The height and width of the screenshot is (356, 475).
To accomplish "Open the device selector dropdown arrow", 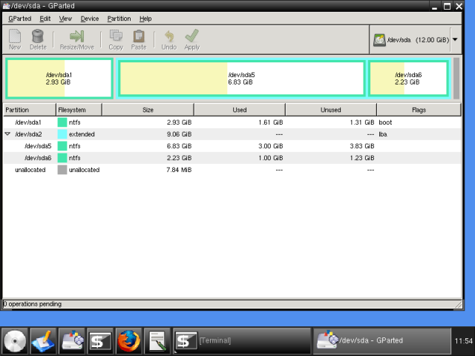I will tap(455, 39).
